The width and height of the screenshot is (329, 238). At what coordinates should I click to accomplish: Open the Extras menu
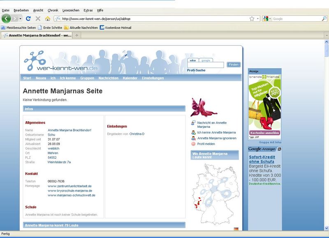click(x=88, y=10)
